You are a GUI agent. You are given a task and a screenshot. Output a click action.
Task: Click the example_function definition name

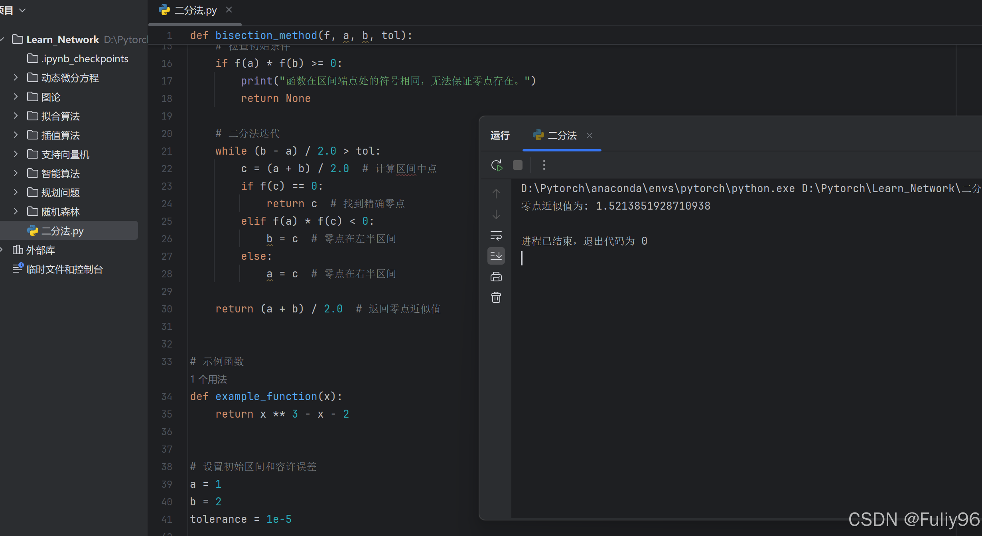click(266, 397)
